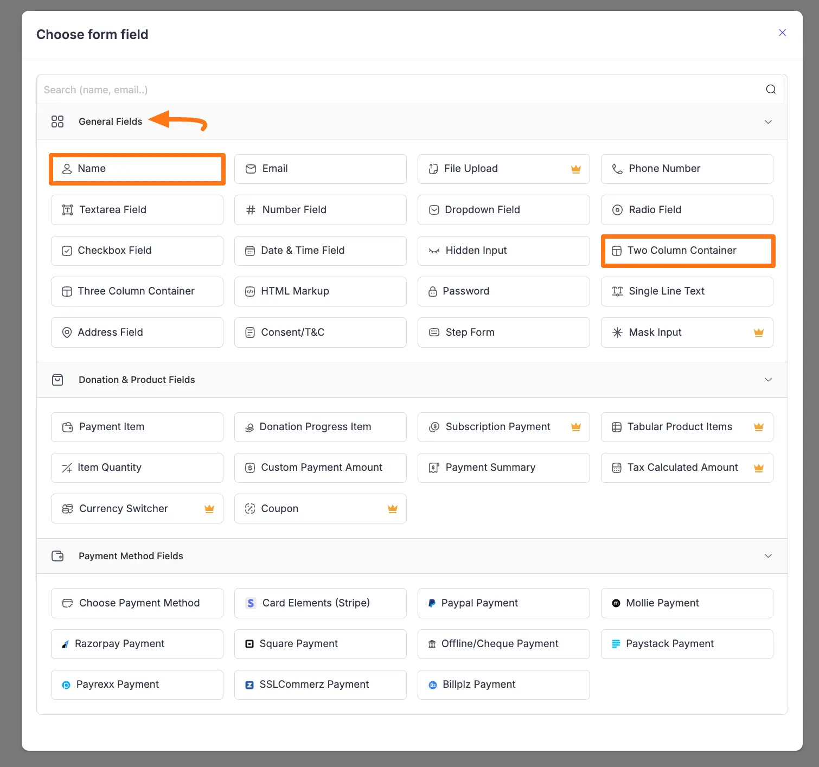
Task: Click the Stripe logo icon
Action: coord(251,603)
